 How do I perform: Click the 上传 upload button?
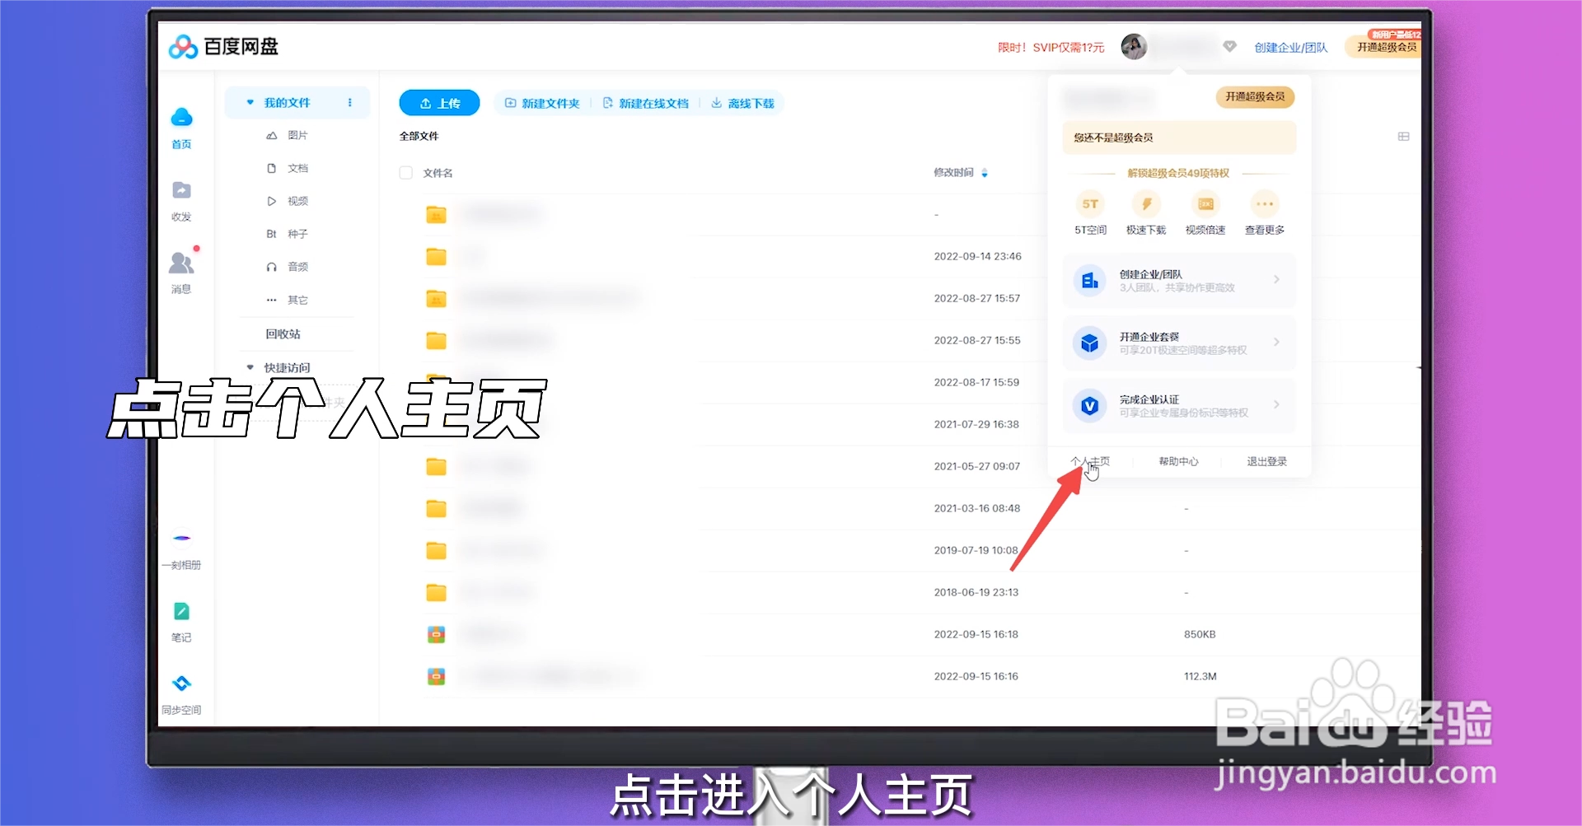[439, 103]
